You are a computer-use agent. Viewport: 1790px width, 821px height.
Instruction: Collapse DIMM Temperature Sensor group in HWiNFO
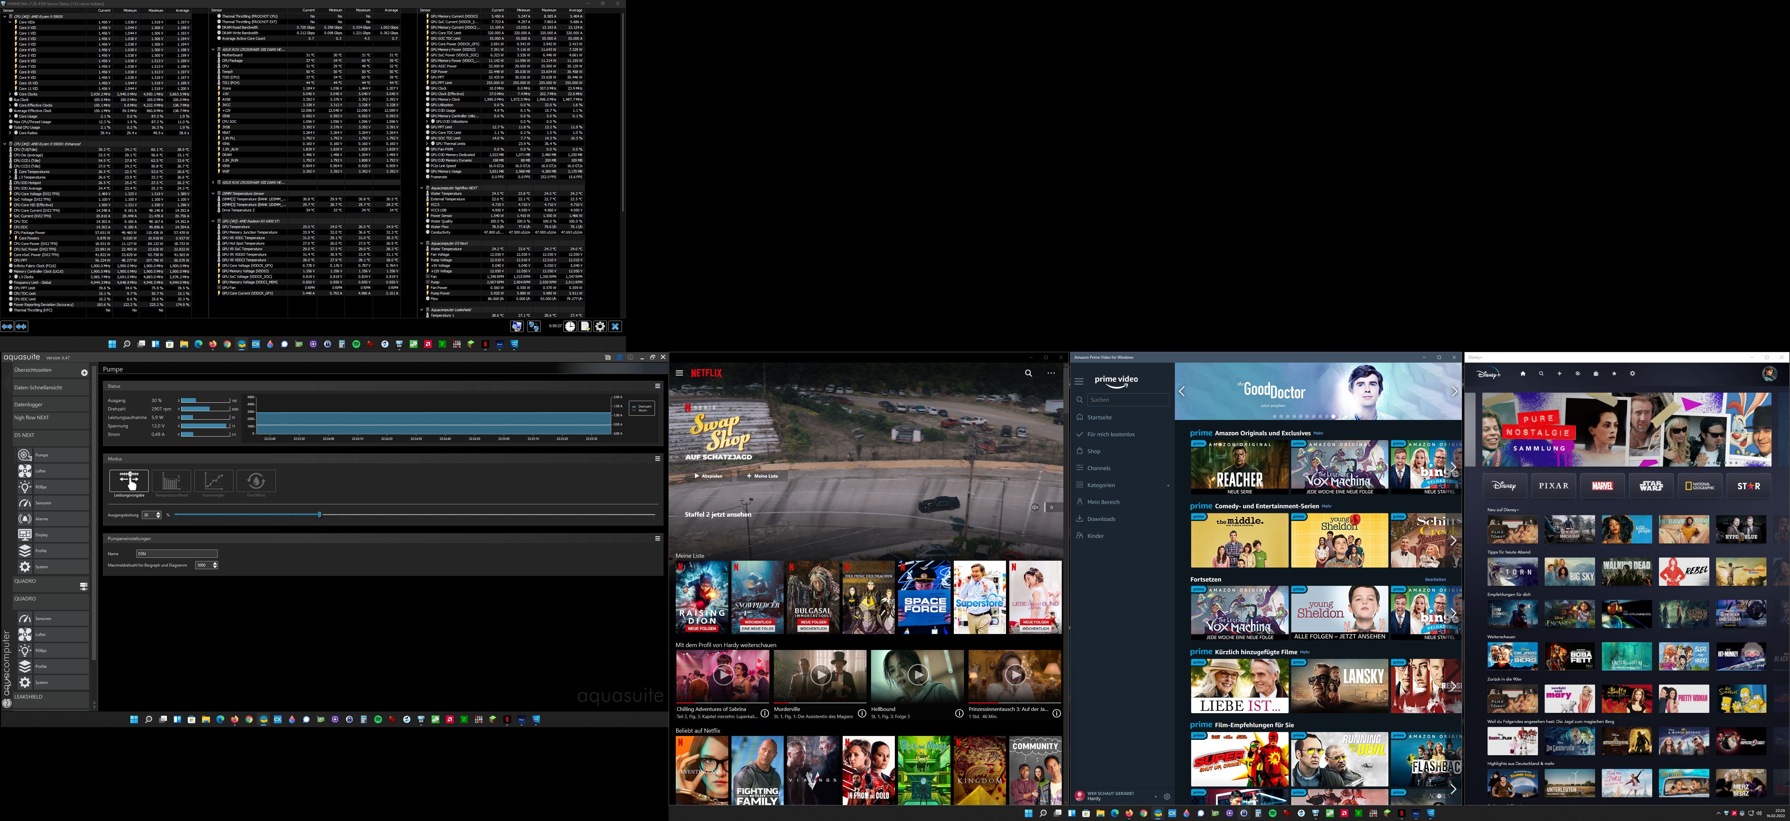point(213,194)
